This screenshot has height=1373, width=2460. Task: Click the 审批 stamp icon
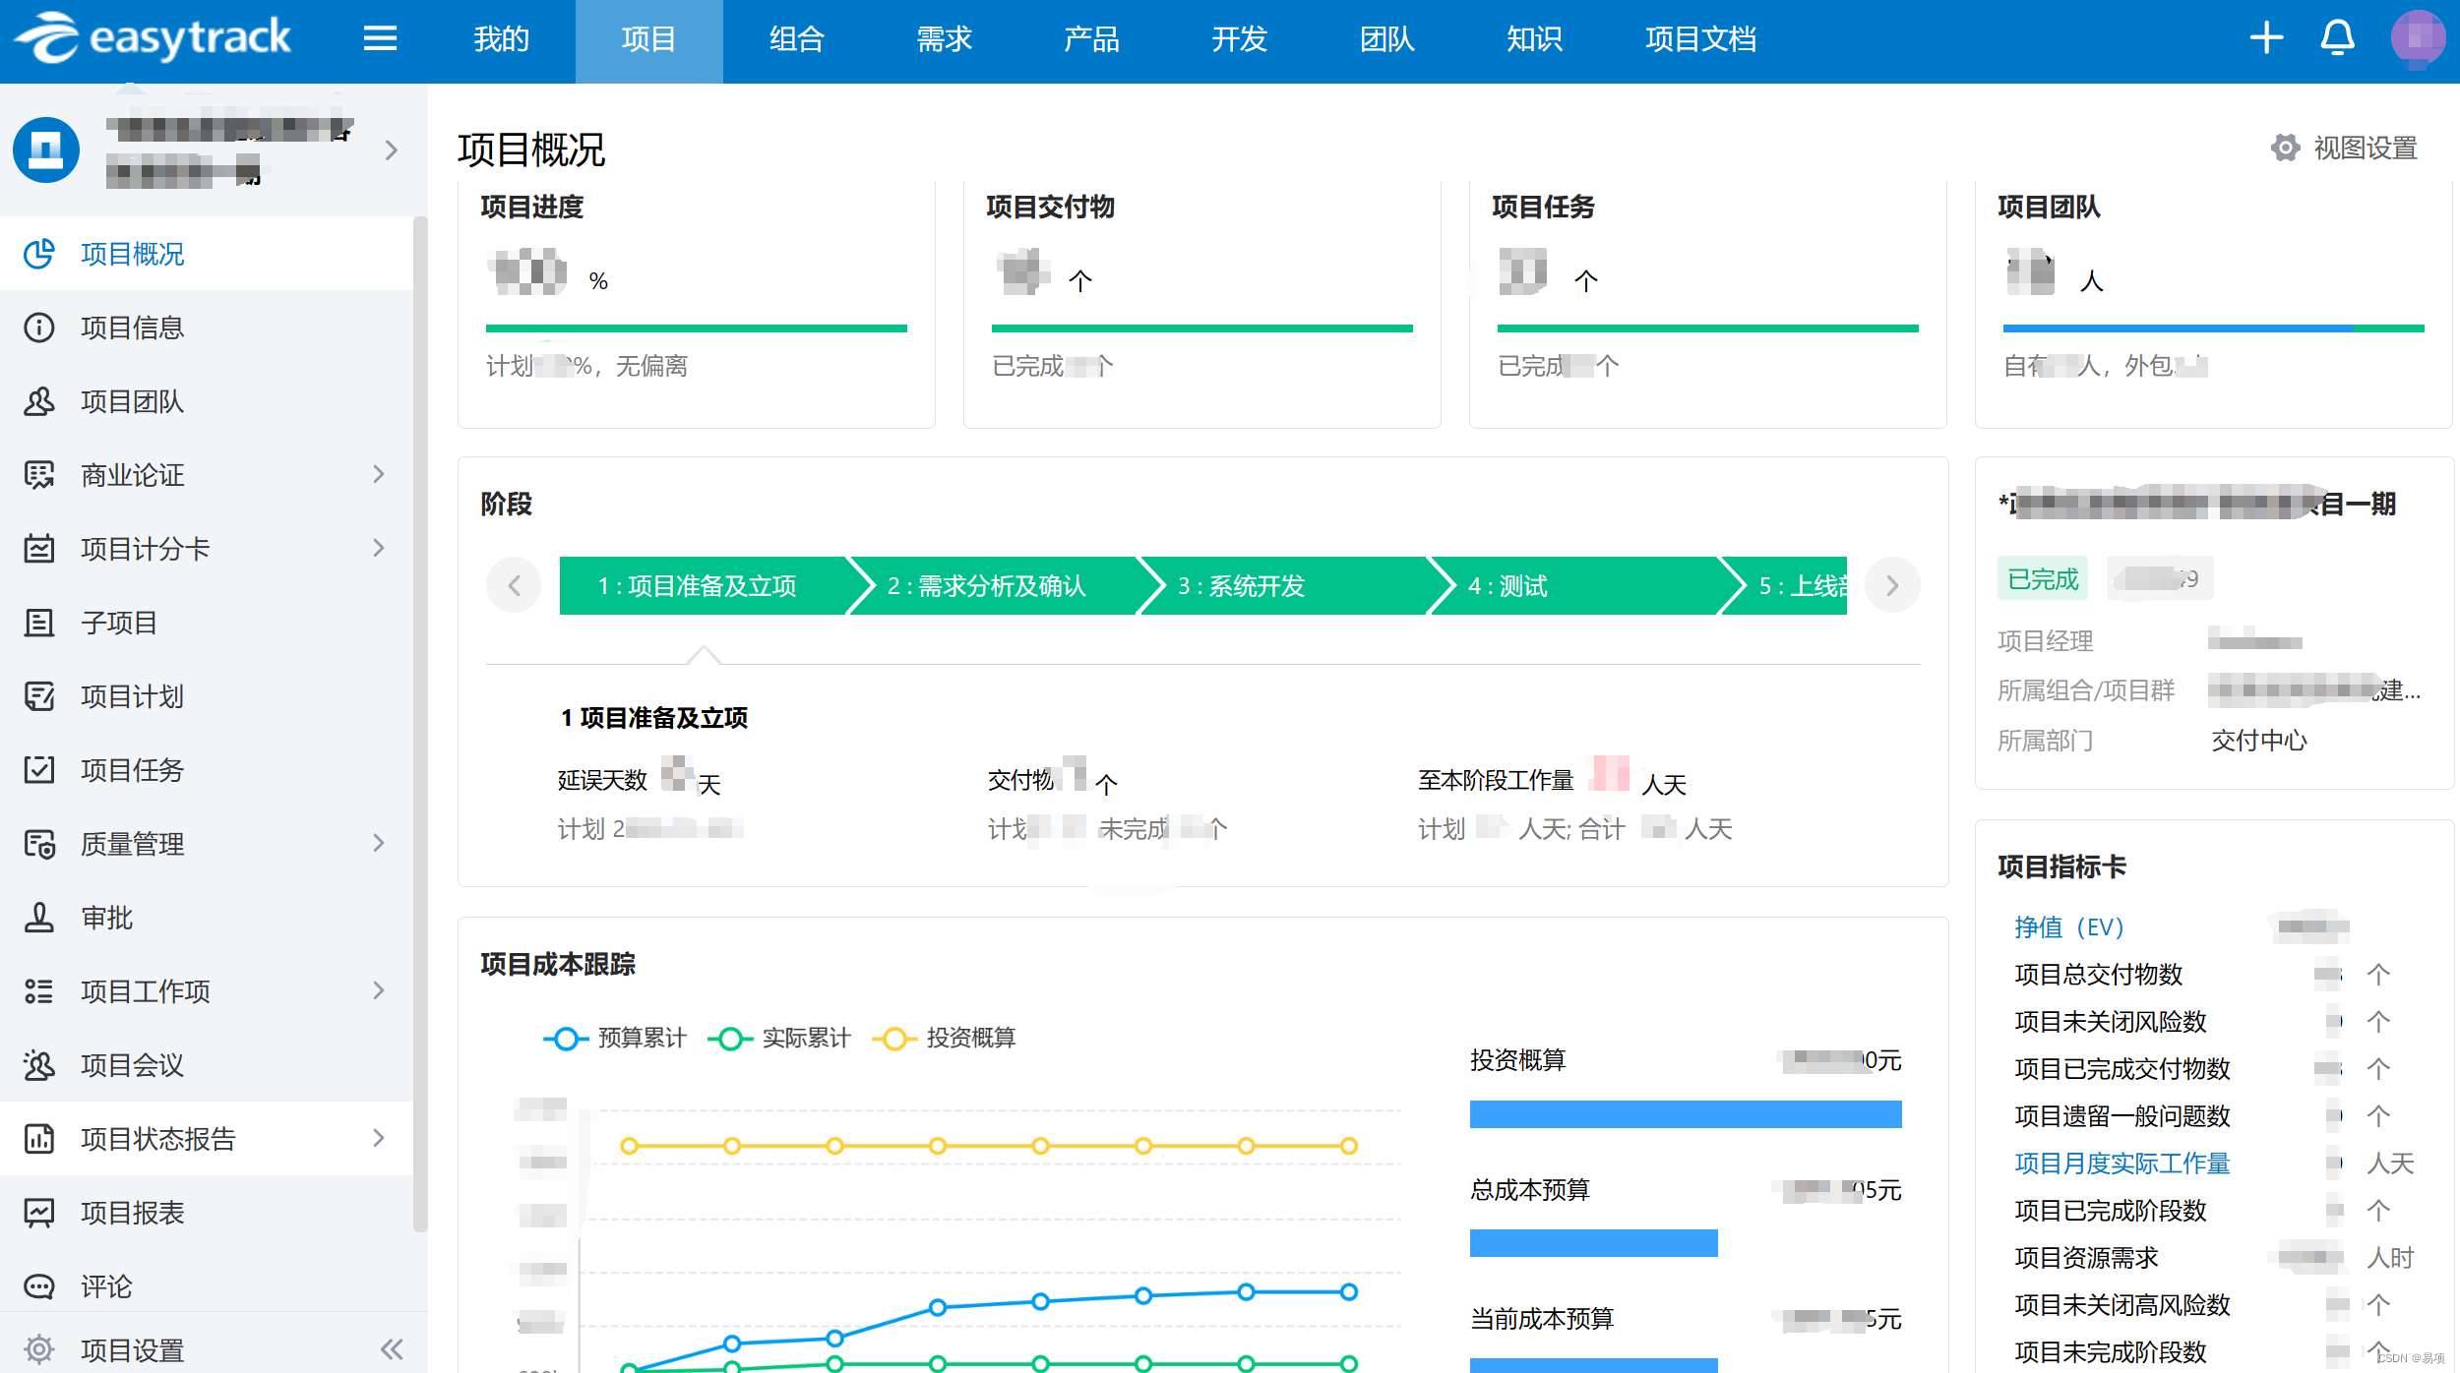tap(39, 918)
